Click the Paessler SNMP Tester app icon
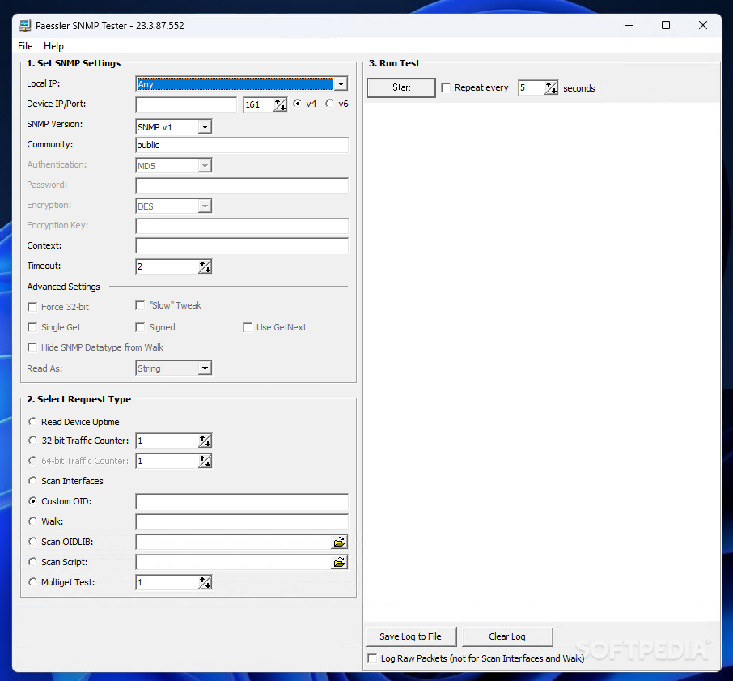The width and height of the screenshot is (733, 681). coord(25,25)
